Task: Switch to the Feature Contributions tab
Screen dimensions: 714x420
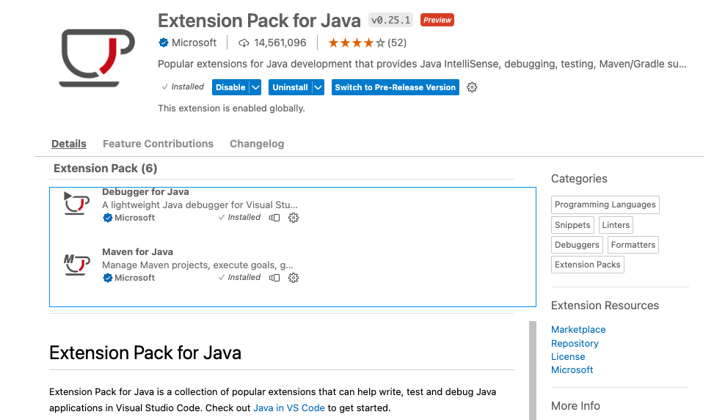Action: [x=158, y=144]
